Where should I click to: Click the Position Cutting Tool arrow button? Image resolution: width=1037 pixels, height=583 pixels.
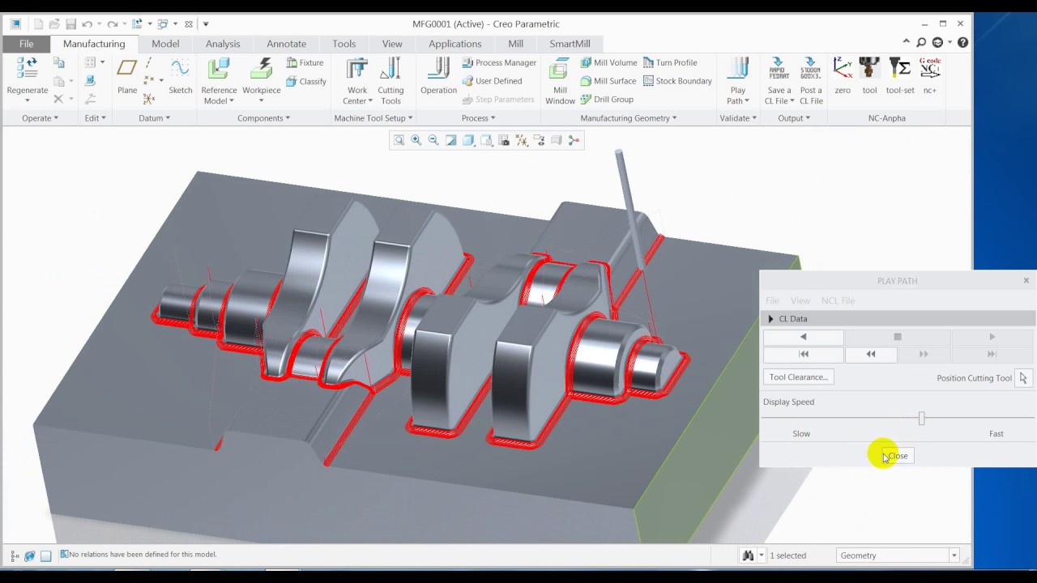pyautogui.click(x=1023, y=378)
